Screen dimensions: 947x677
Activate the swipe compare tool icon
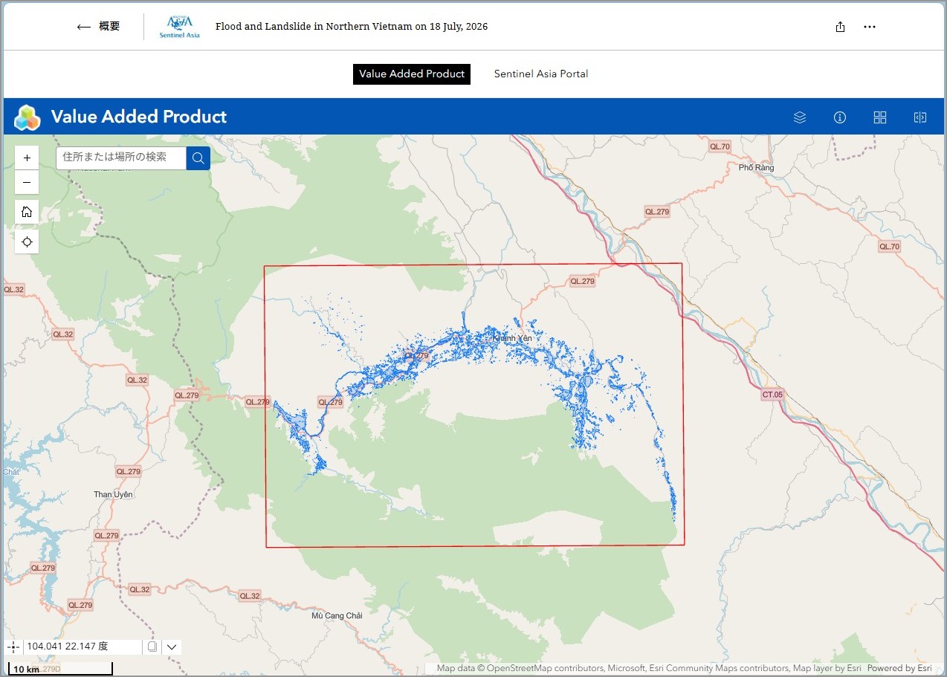920,117
